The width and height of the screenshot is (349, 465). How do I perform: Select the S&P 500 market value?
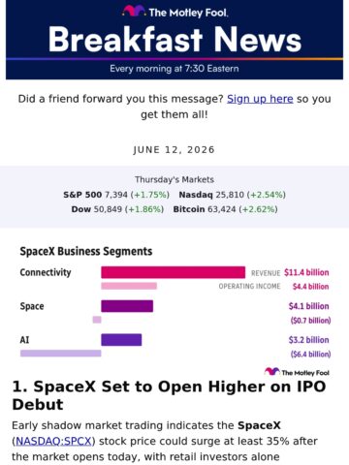(x=116, y=195)
